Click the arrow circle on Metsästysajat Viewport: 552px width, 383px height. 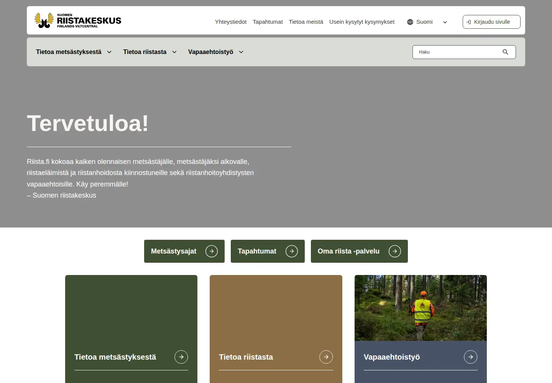(212, 251)
